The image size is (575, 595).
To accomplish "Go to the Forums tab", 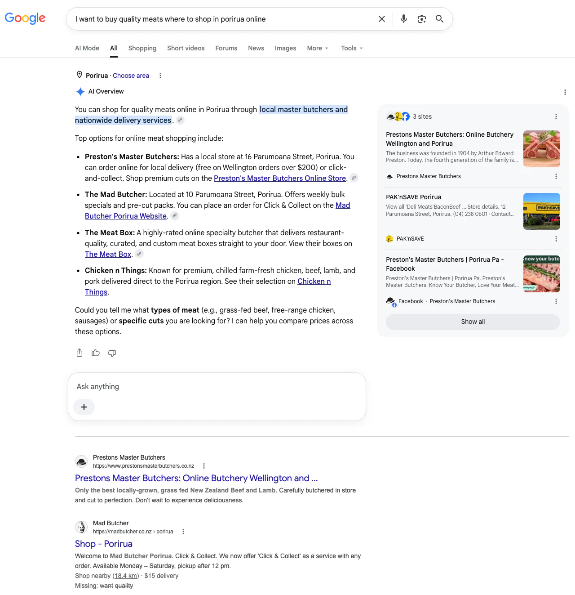I will [226, 48].
